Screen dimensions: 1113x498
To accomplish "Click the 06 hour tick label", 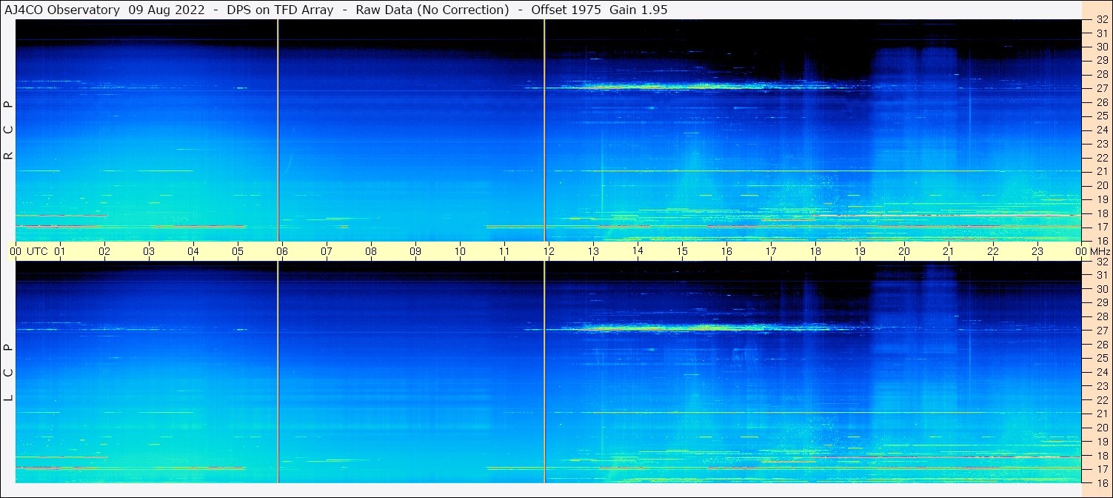I will (x=282, y=251).
